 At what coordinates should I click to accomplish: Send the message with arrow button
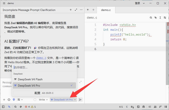coord(80,100)
